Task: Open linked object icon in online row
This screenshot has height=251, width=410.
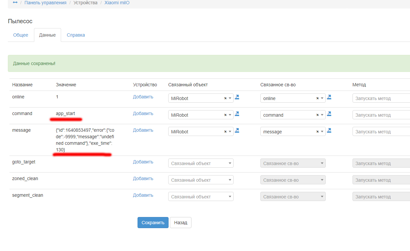Action: click(237, 97)
